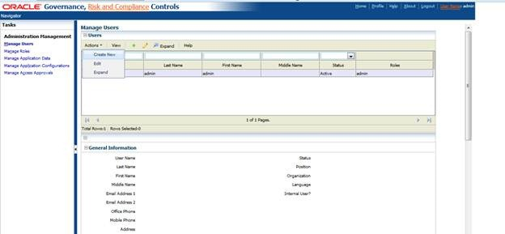The image size is (505, 234).
Task: Go to next page arrow
Action: pos(418,120)
